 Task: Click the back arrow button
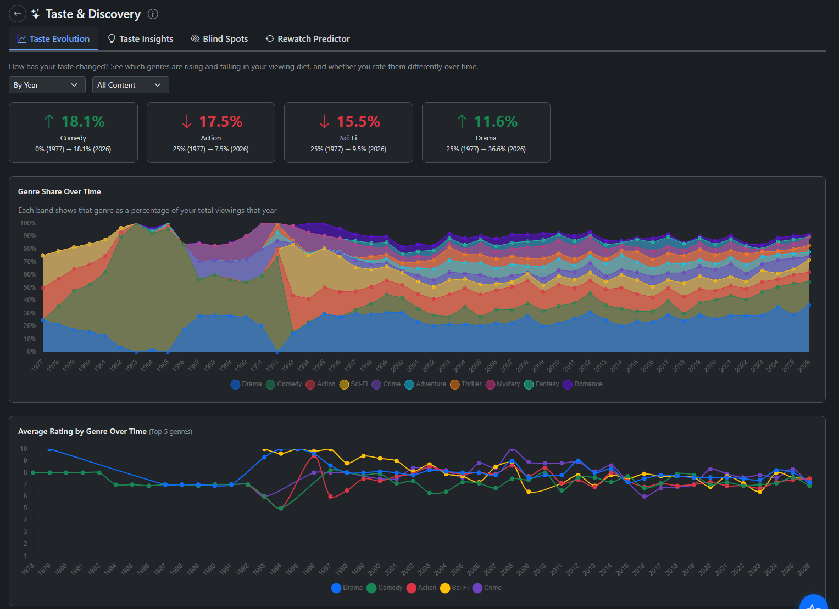click(18, 14)
